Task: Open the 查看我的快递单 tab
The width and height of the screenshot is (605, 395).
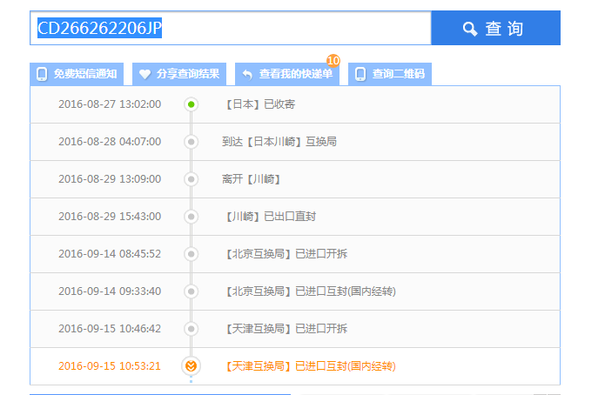Action: pyautogui.click(x=287, y=74)
